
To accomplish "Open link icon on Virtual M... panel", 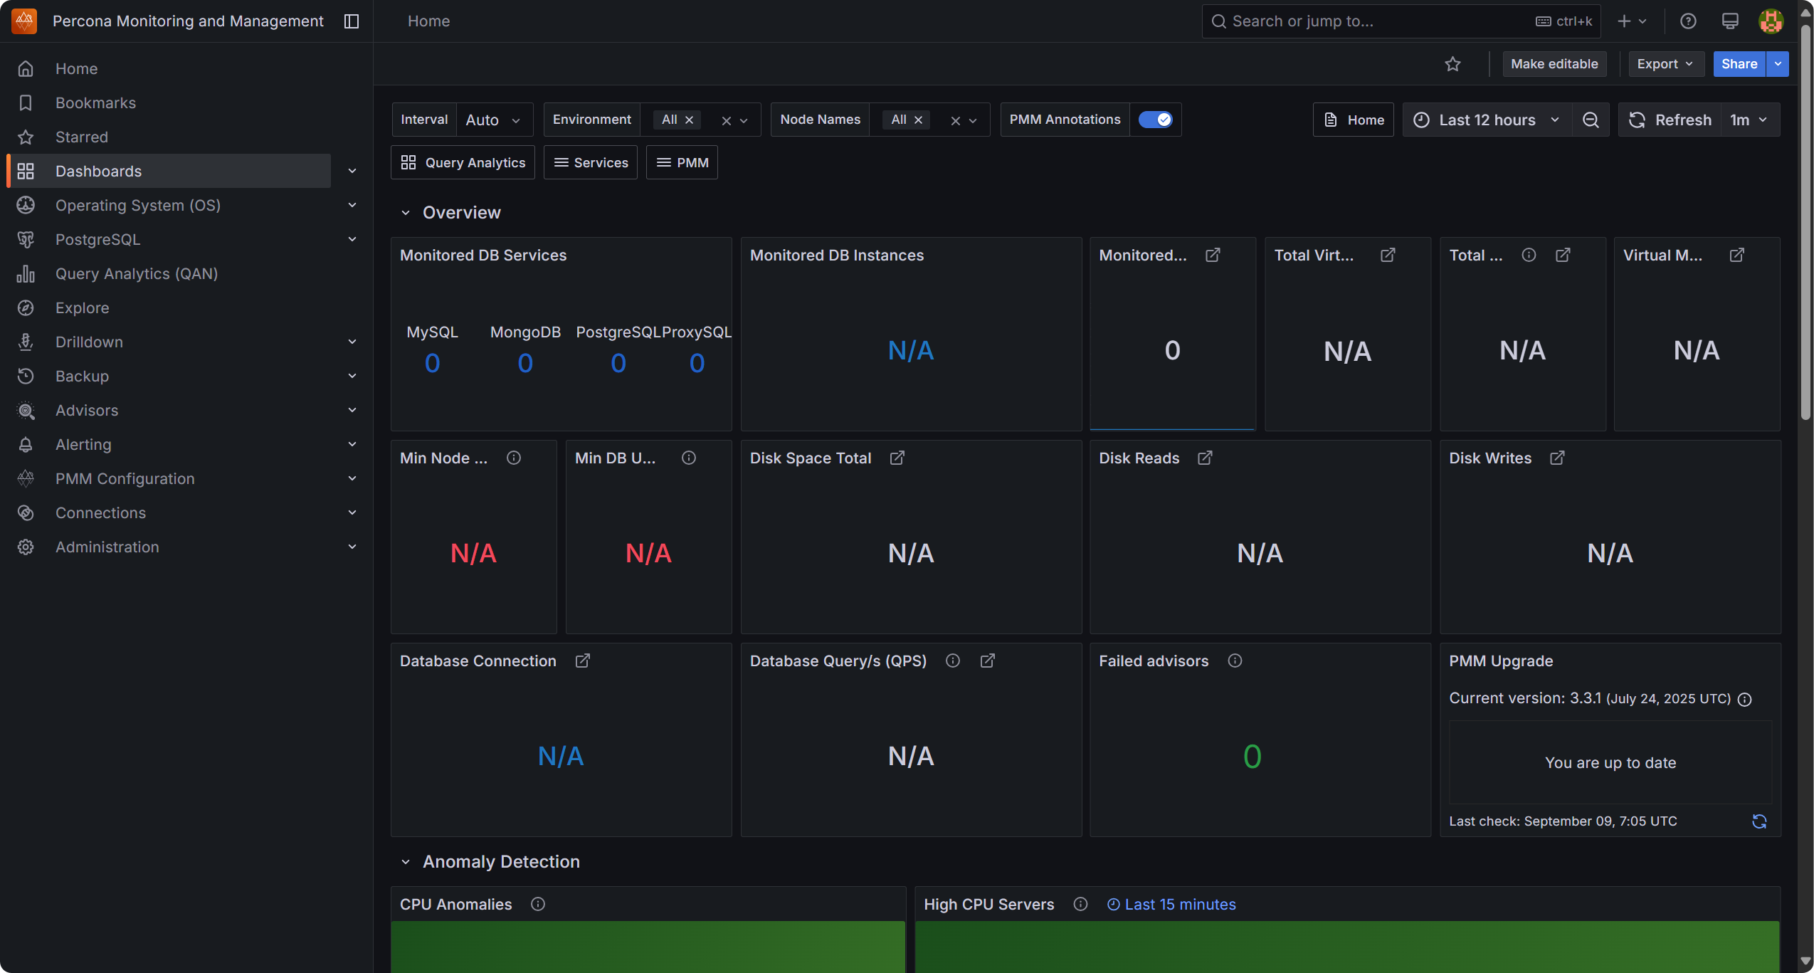I will point(1737,255).
